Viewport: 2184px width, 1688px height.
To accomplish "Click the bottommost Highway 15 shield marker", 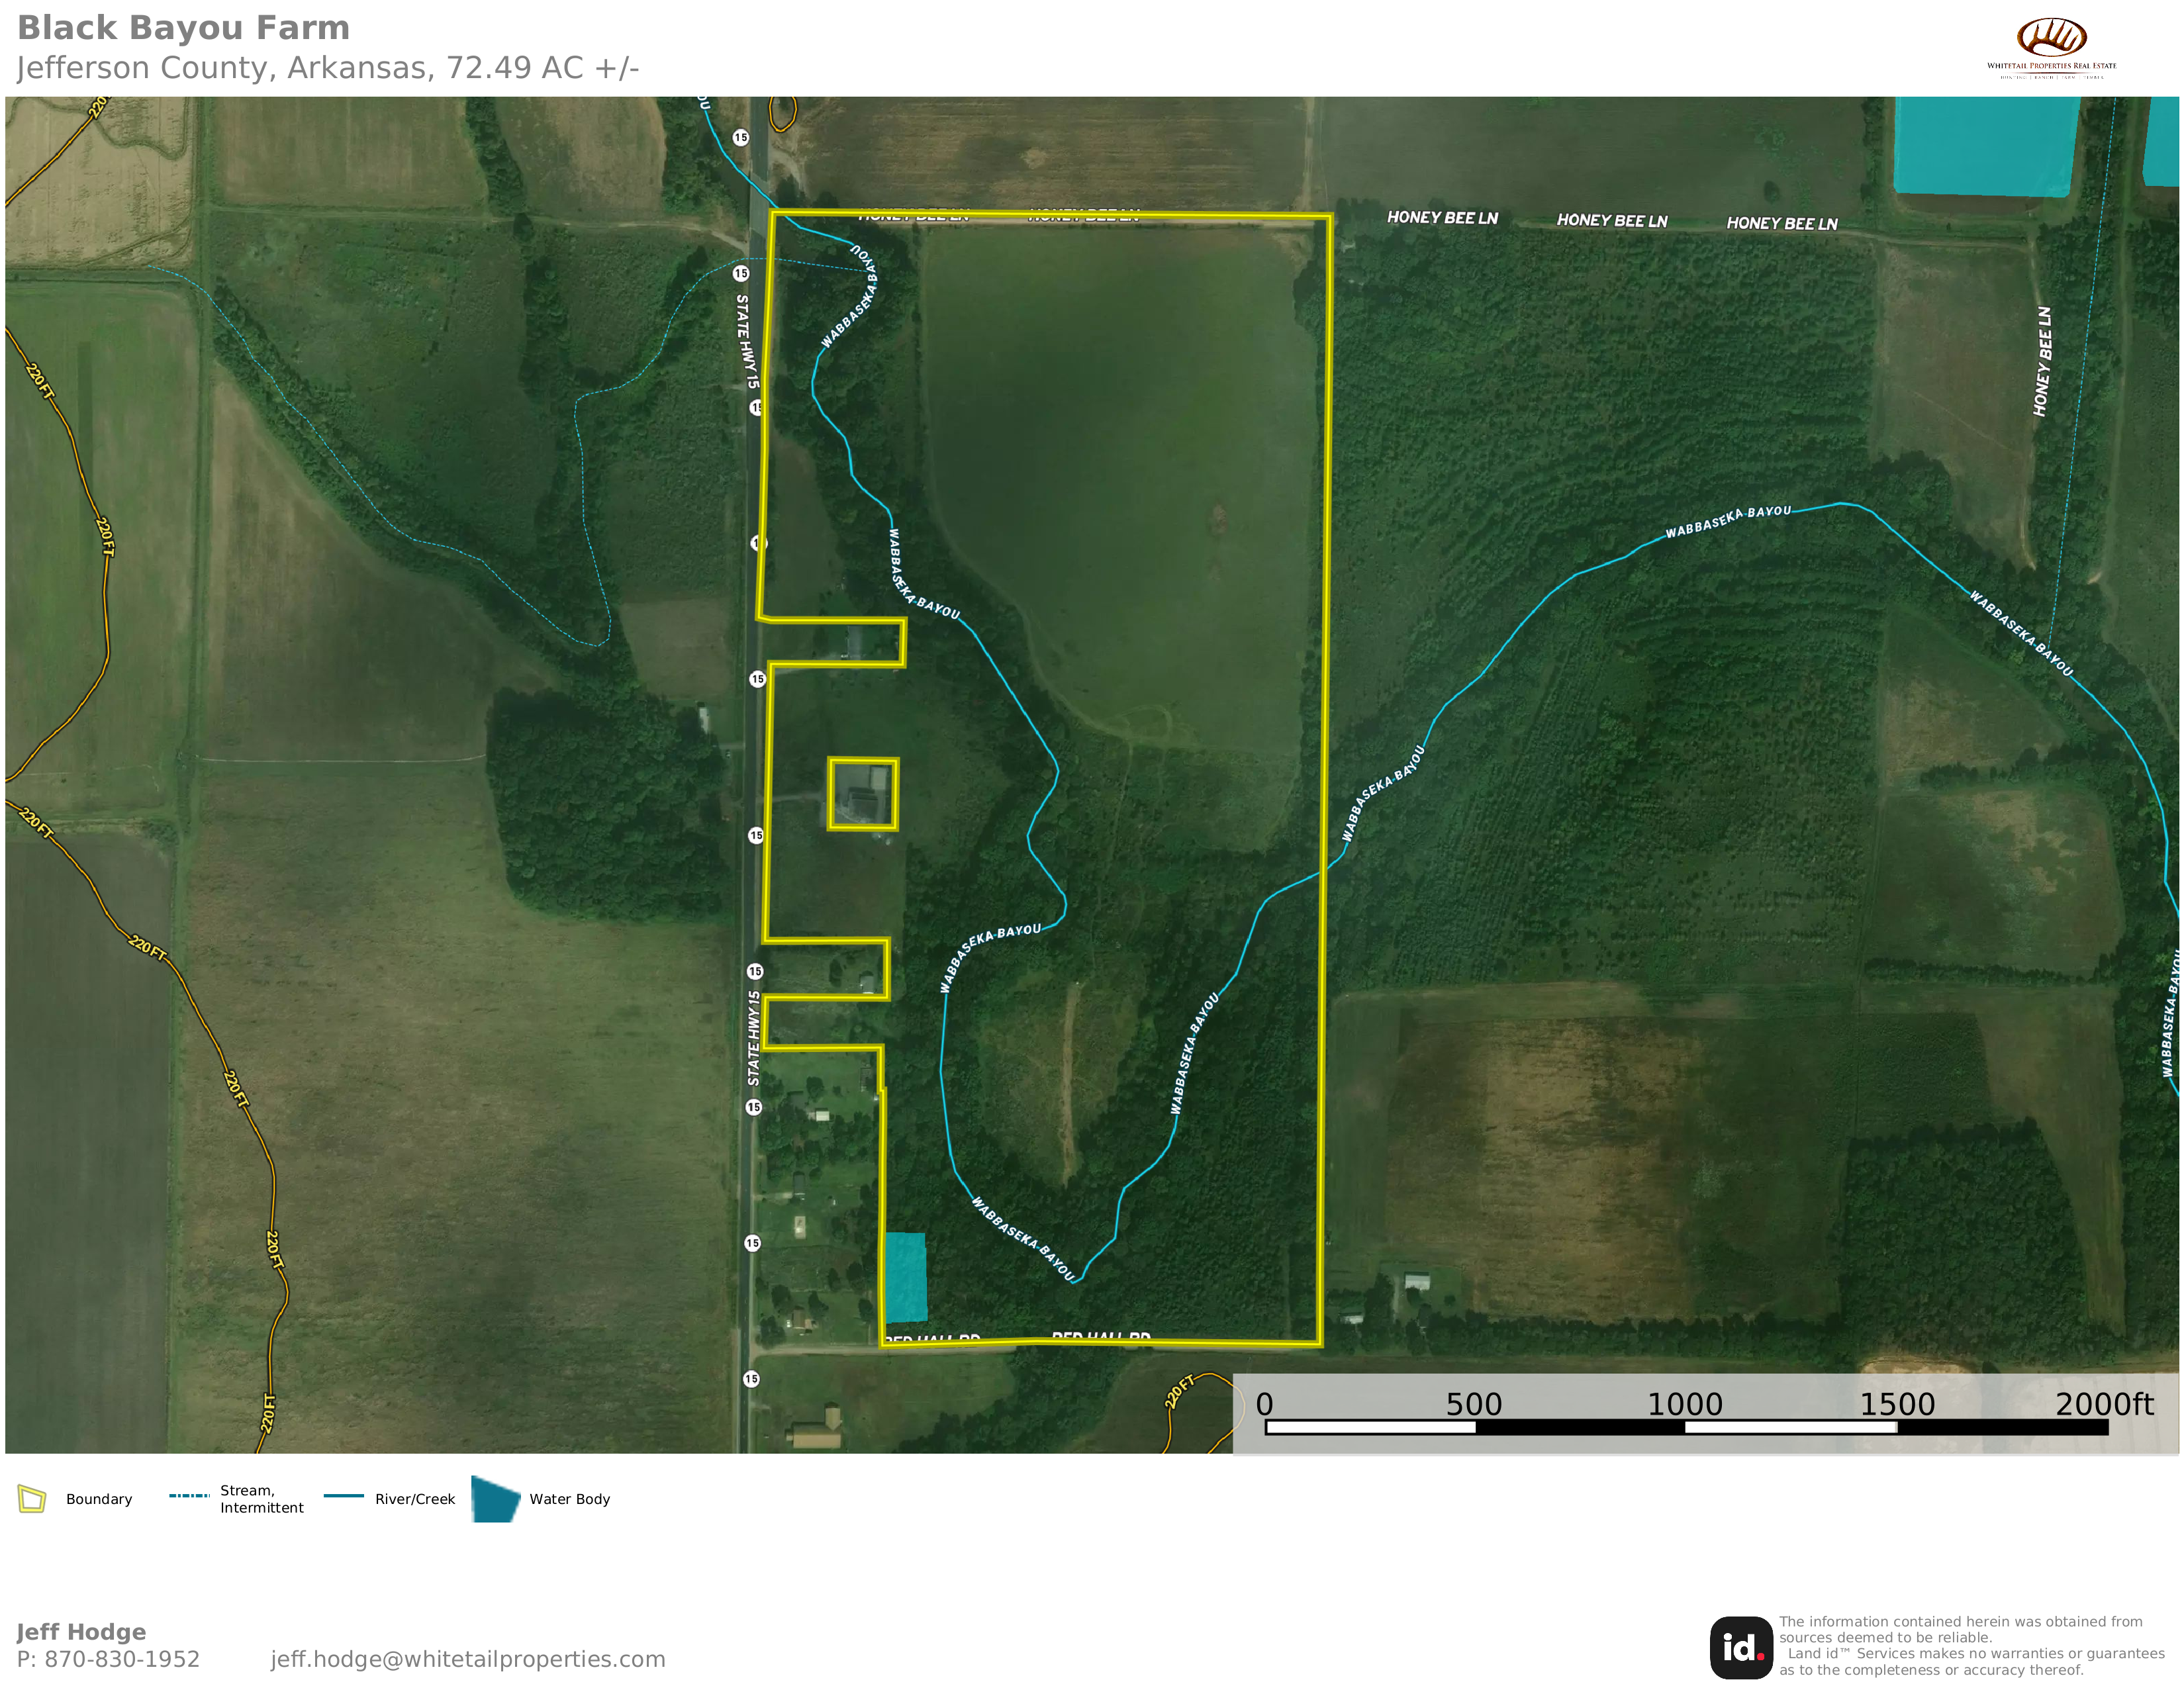I will [751, 1379].
